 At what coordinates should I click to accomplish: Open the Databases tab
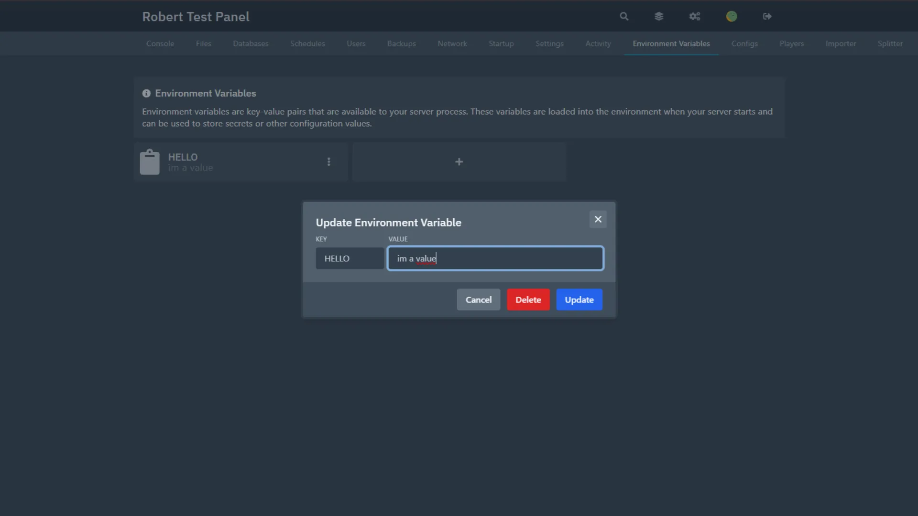pyautogui.click(x=251, y=43)
